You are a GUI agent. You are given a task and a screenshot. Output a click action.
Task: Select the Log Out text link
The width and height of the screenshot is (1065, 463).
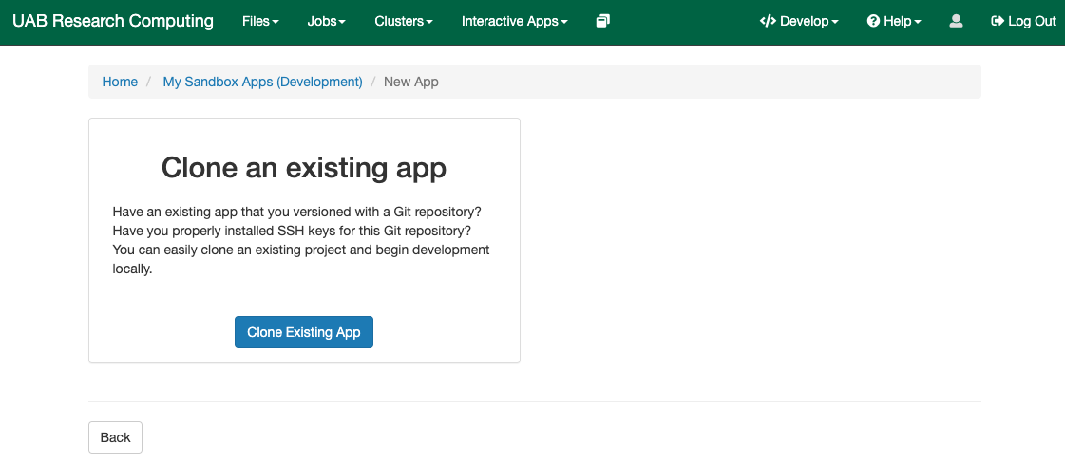pos(1032,21)
